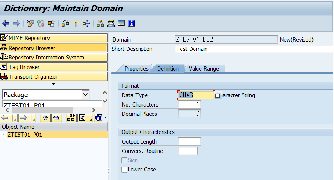Open the Package object type dropdown
Viewport: 334px width, 180px height.
85,95
